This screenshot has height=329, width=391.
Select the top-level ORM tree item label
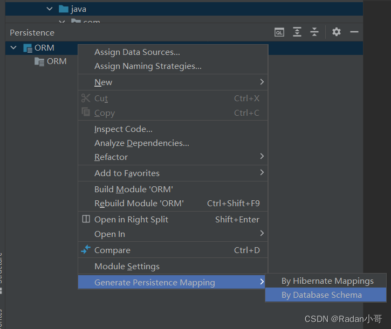coord(44,48)
